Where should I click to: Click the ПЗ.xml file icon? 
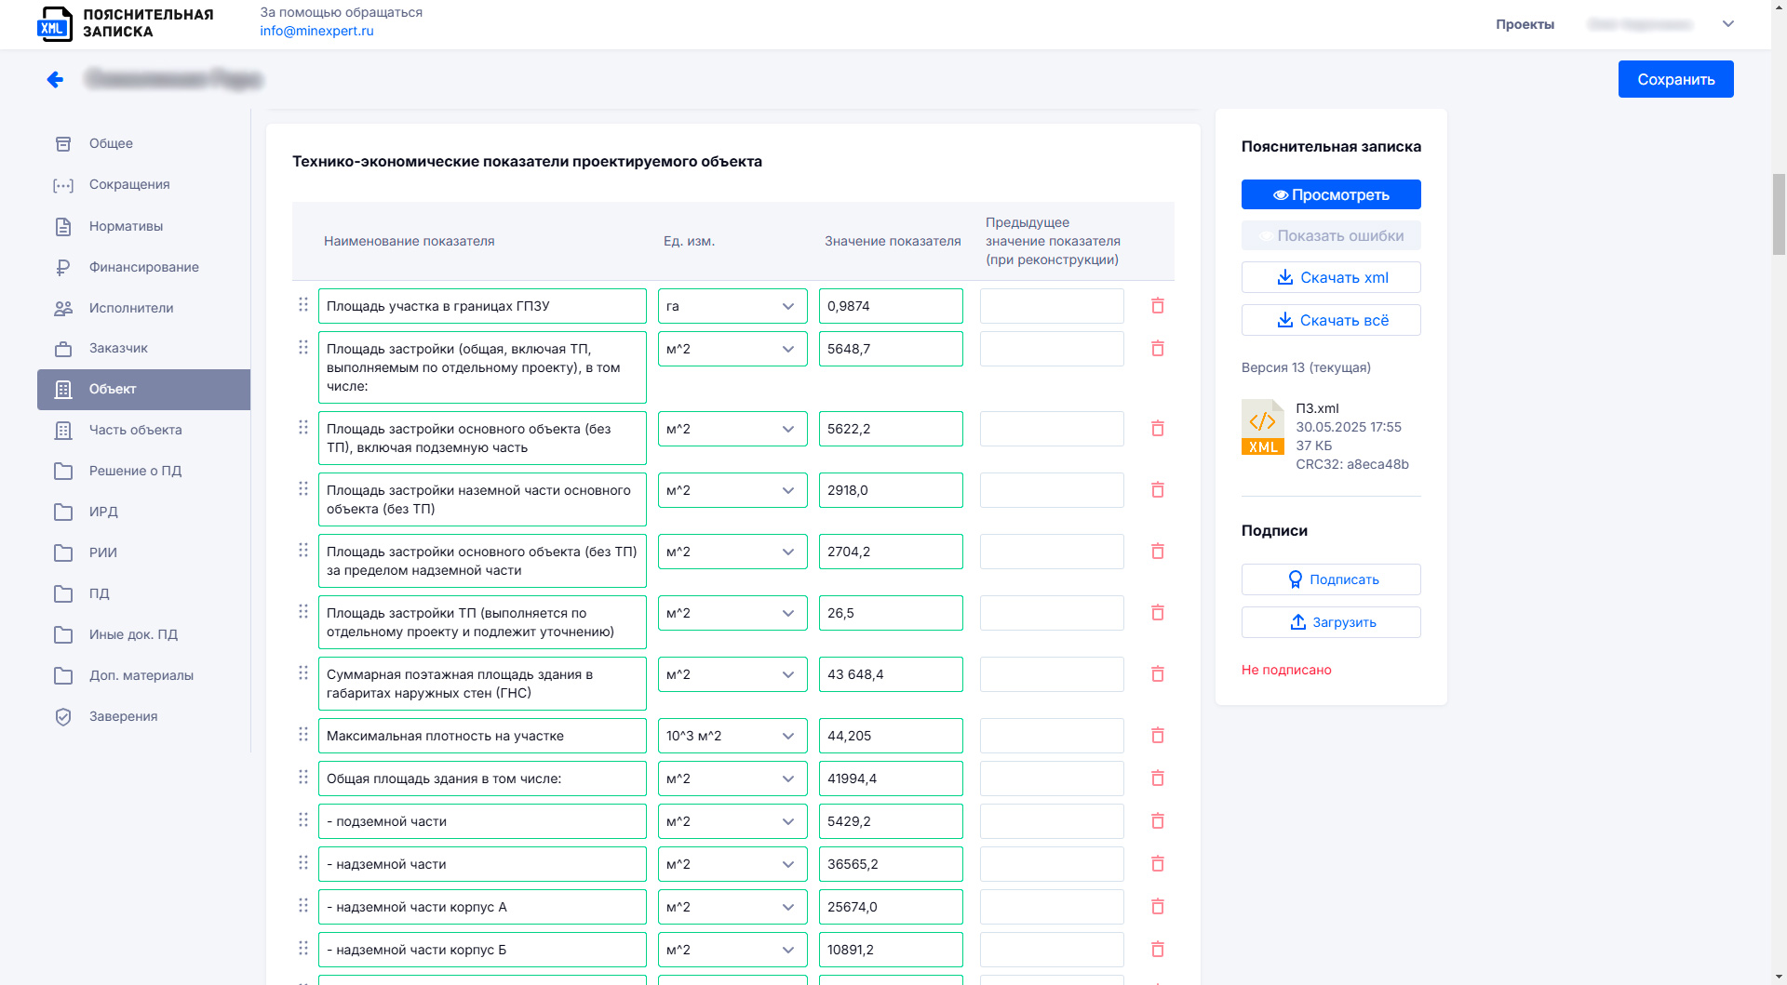(x=1262, y=427)
